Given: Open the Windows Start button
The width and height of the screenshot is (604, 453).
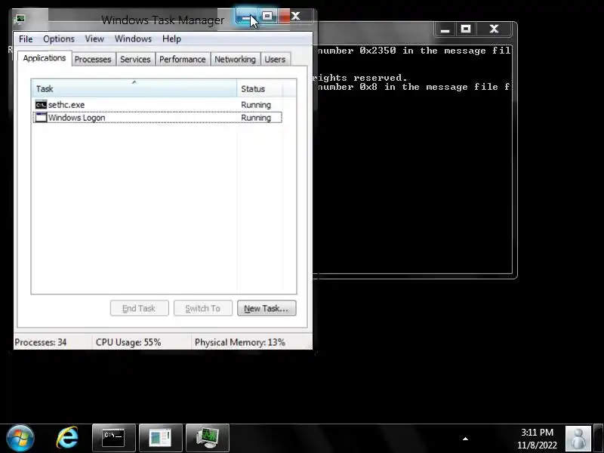Looking at the screenshot, I should click(x=20, y=438).
